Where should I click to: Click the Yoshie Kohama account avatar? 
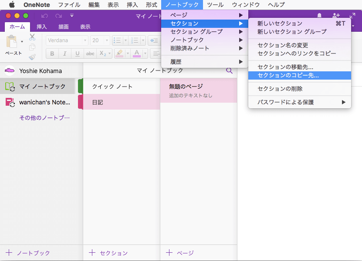tap(10, 70)
